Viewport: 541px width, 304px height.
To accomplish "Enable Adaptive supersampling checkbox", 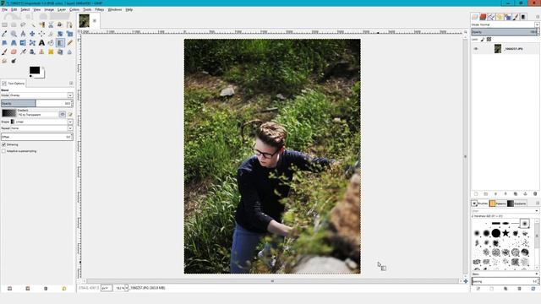I will 3,151.
